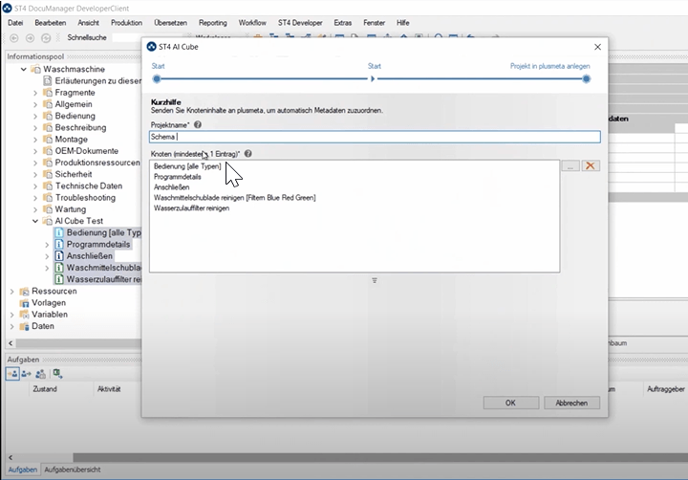This screenshot has height=480, width=688.
Task: Click the green node icon beside Wasserzulauffilter
Action: pos(59,279)
